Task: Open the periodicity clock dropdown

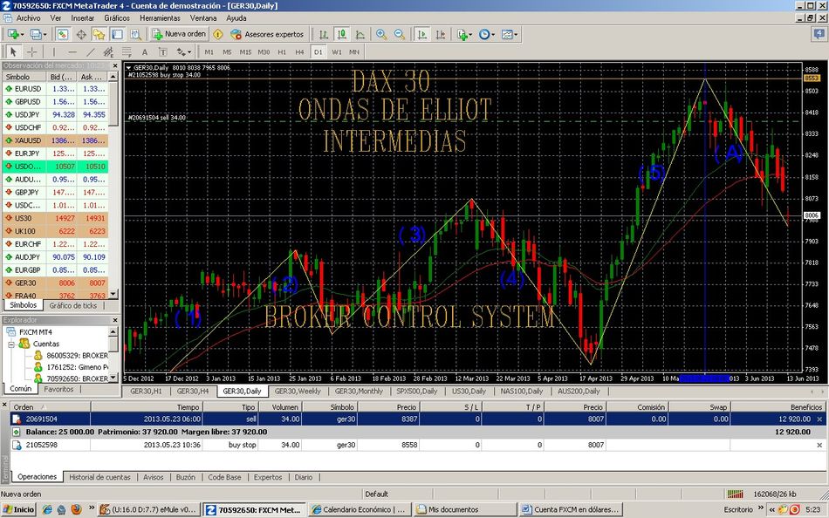Action: pos(486,34)
